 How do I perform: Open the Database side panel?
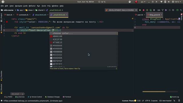(x=1, y=29)
